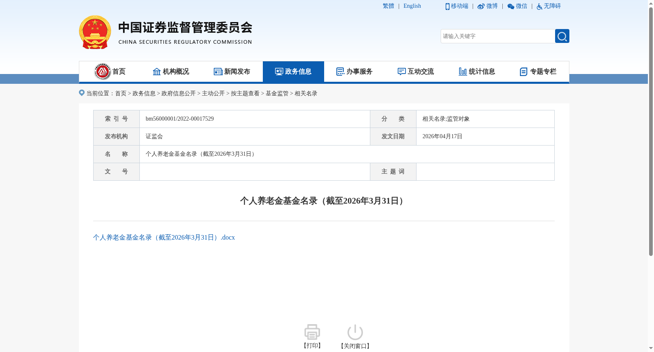This screenshot has height=352, width=654.
Task: Open the 统计信息 navigation tab
Action: point(477,72)
